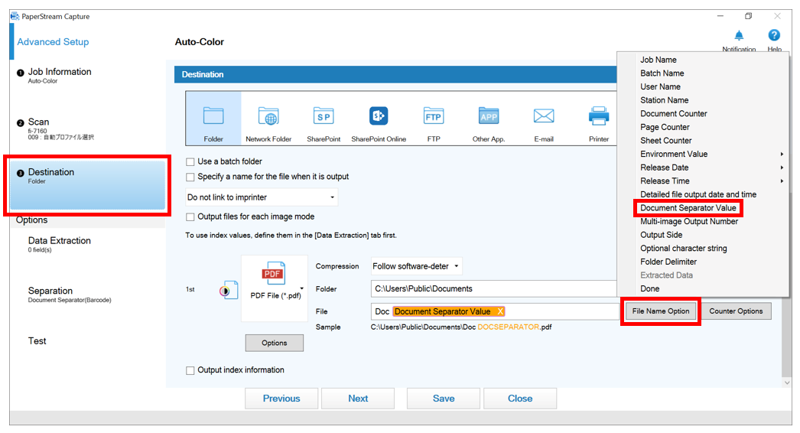The image size is (800, 433).
Task: Click the Folder path input field
Action: [x=494, y=288]
